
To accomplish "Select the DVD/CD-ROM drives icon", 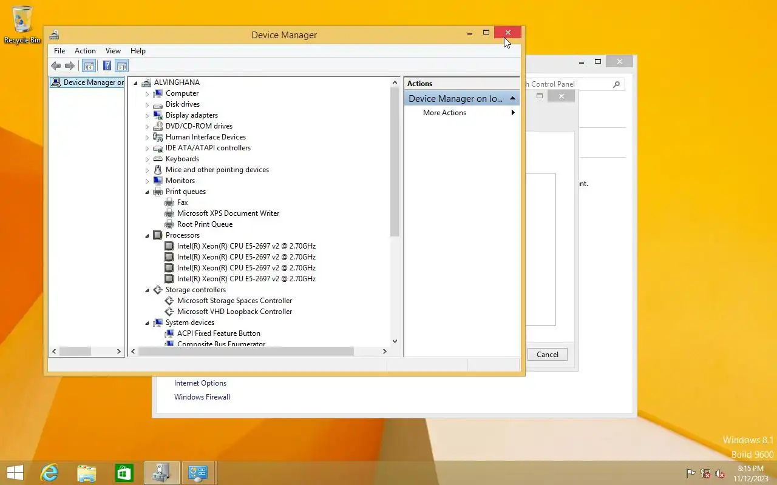I will tap(158, 126).
